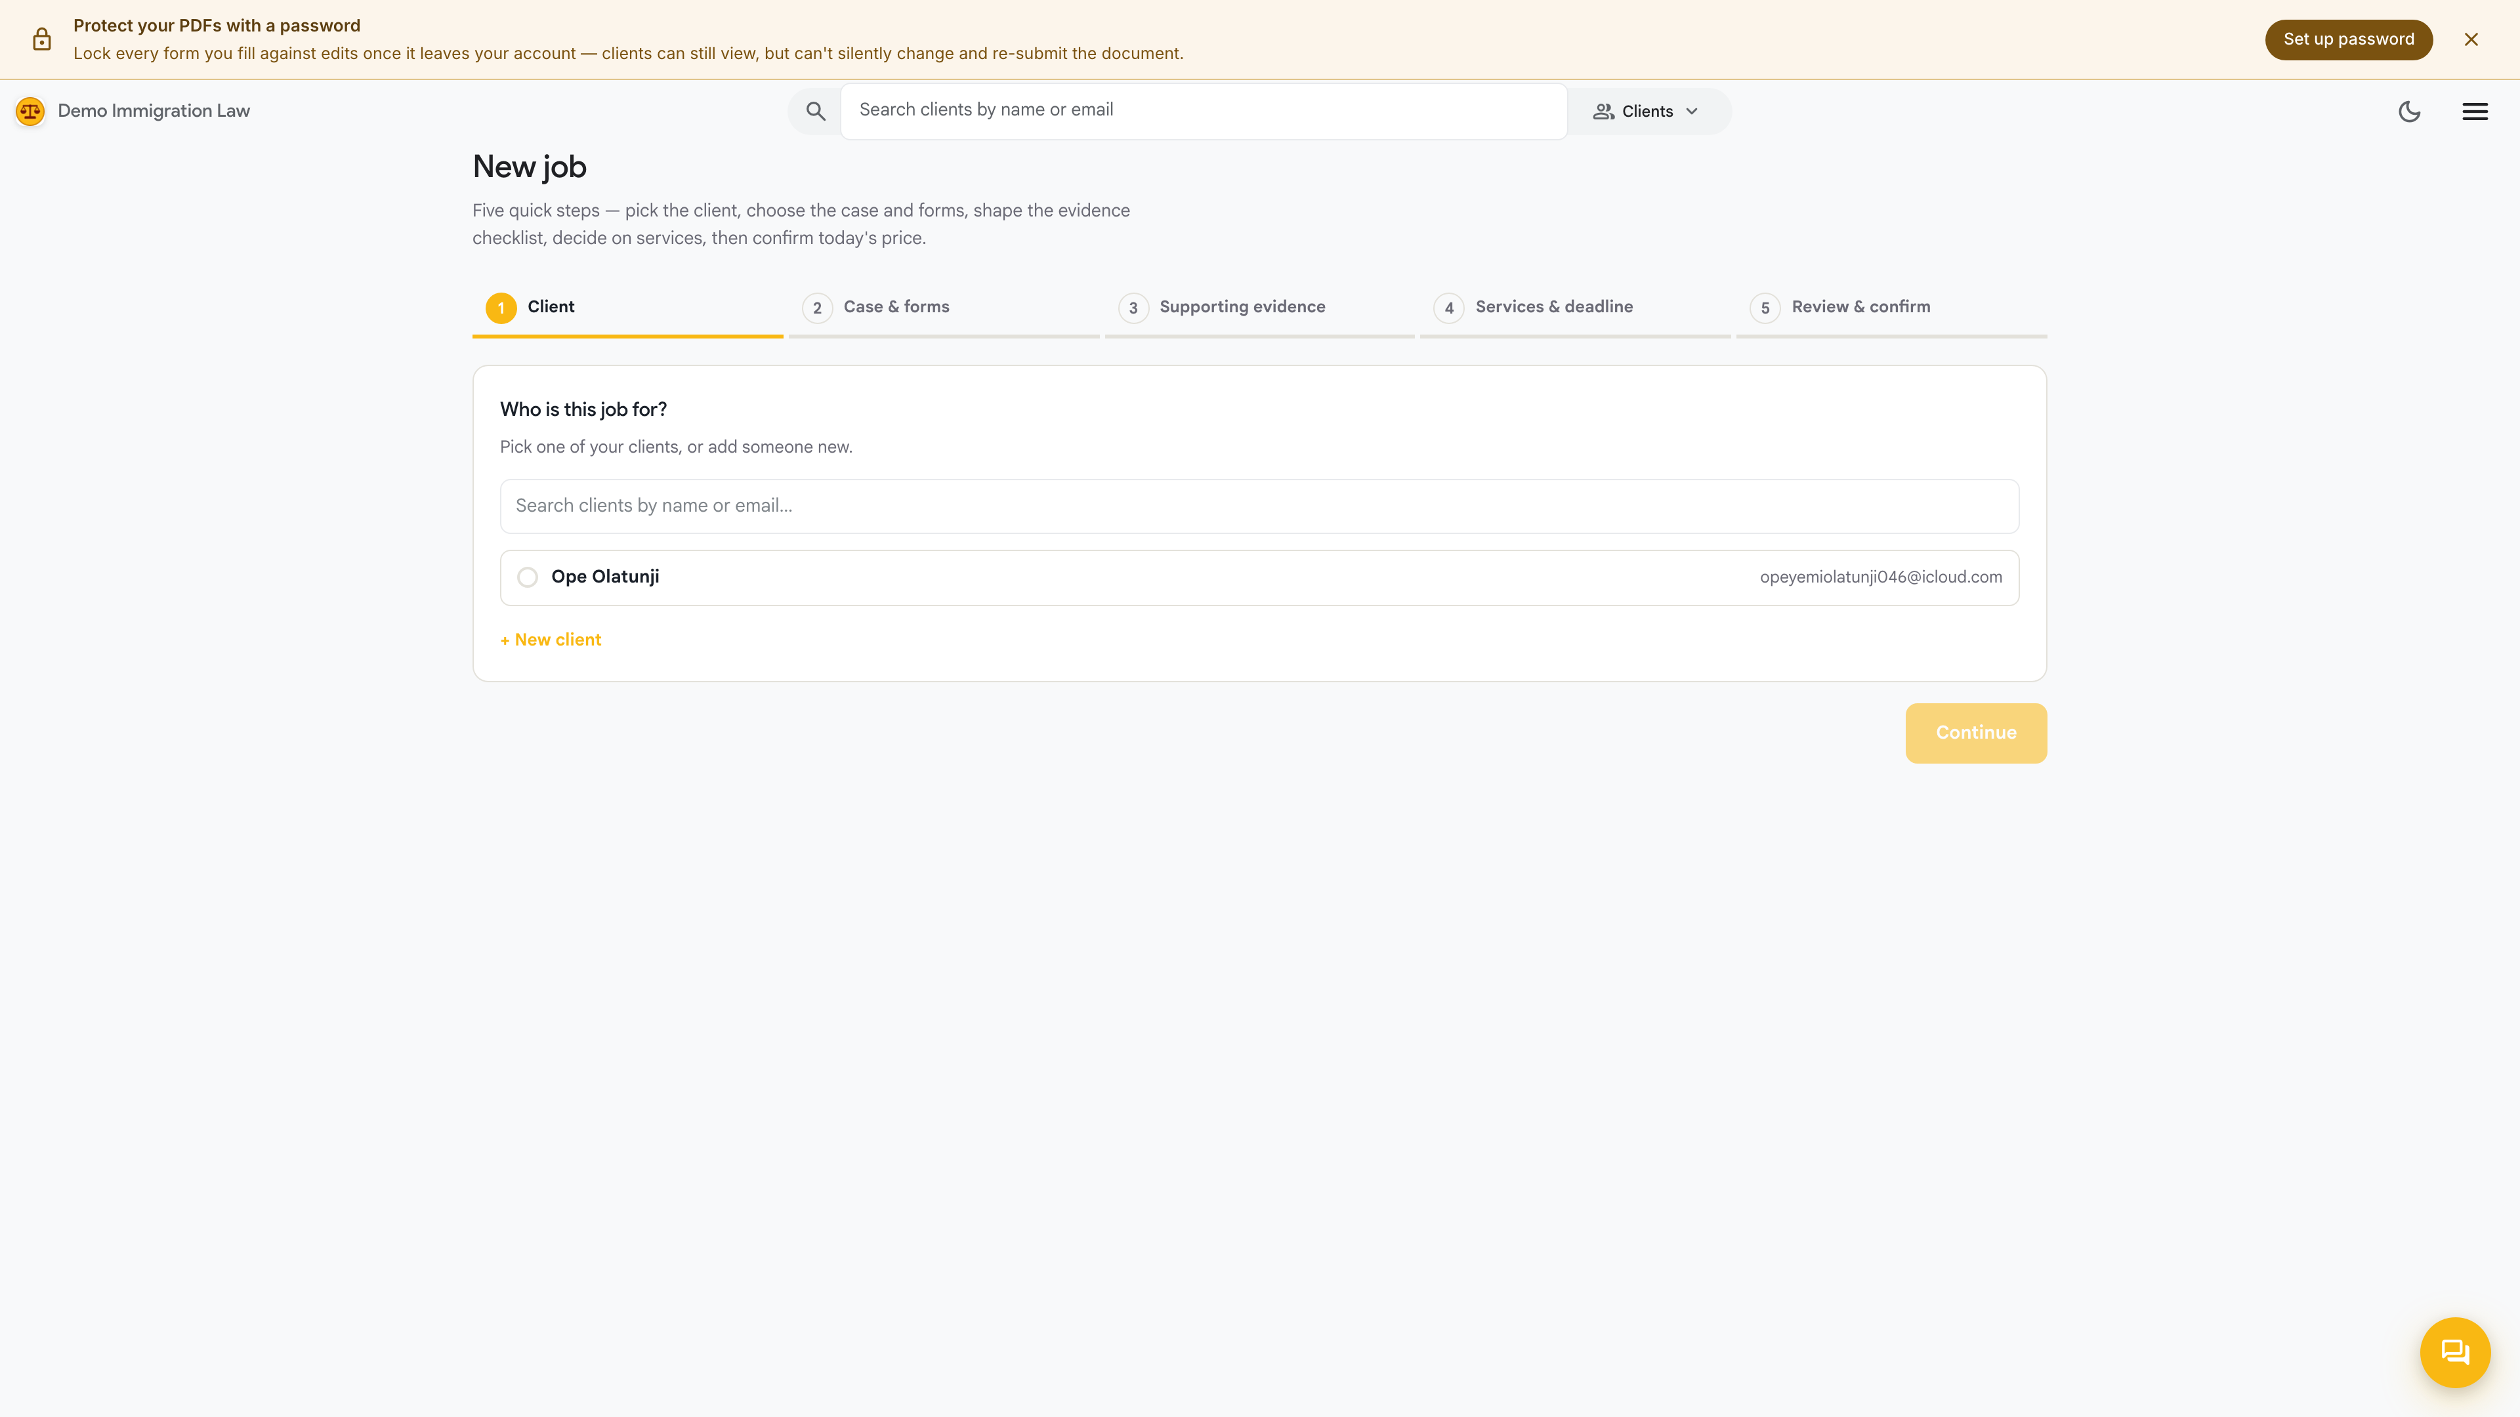Open the chat support bubble icon
2520x1417 pixels.
[2456, 1353]
